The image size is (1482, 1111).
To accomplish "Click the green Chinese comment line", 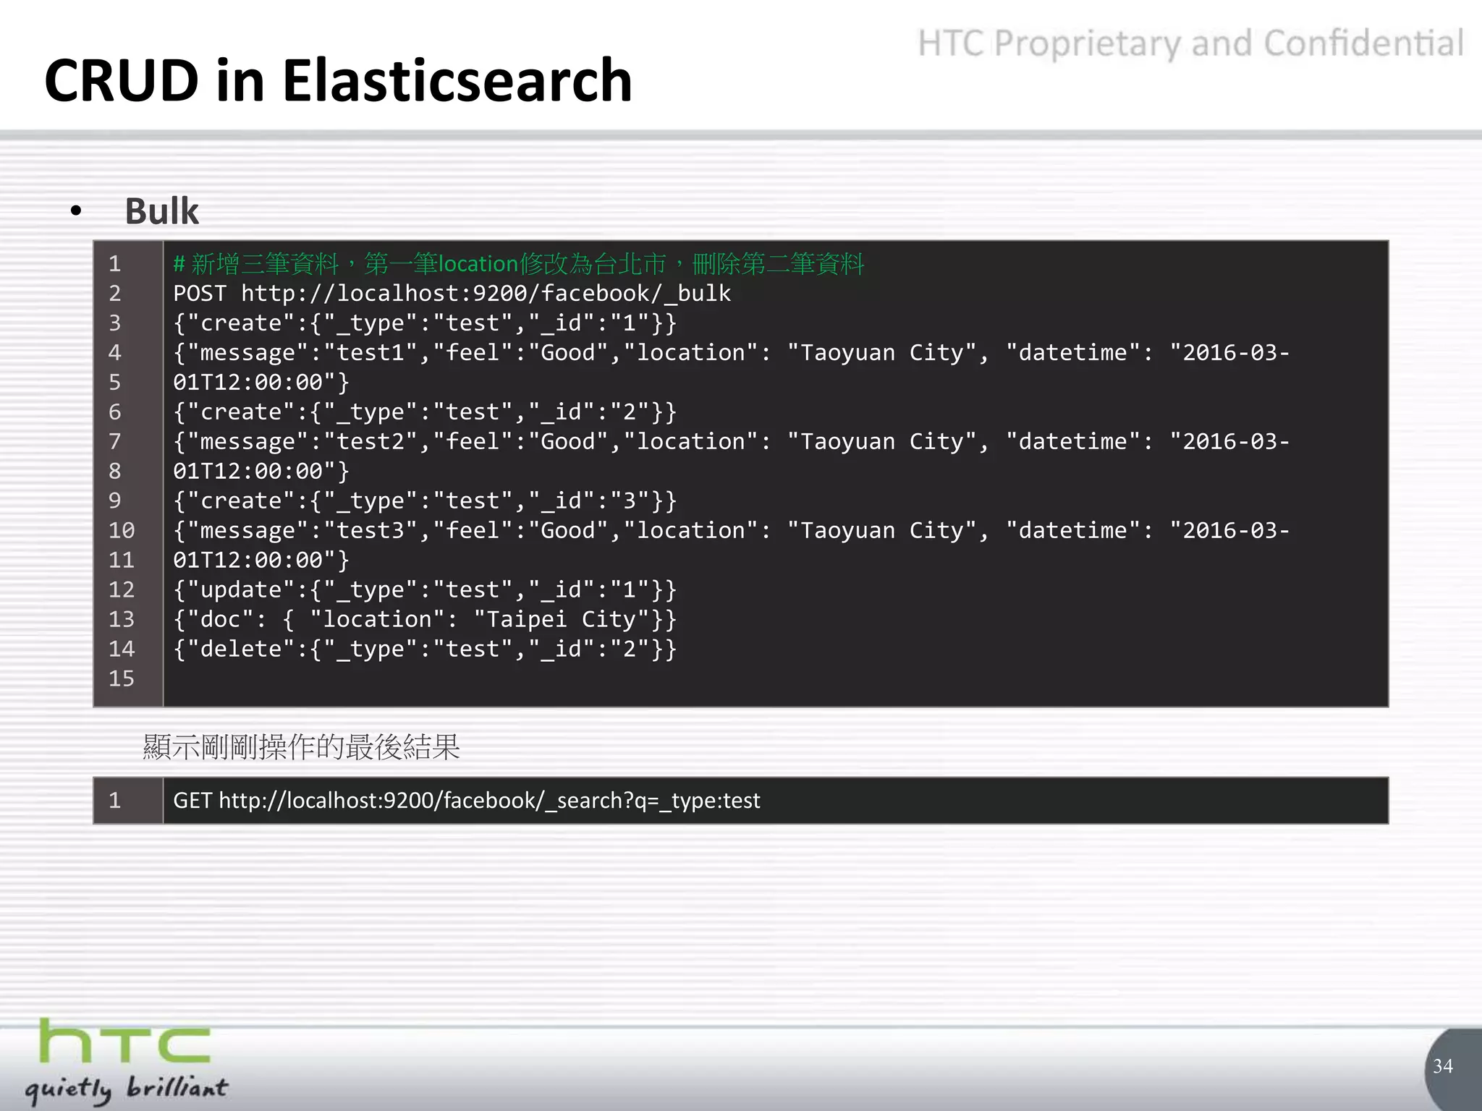I will (x=518, y=264).
